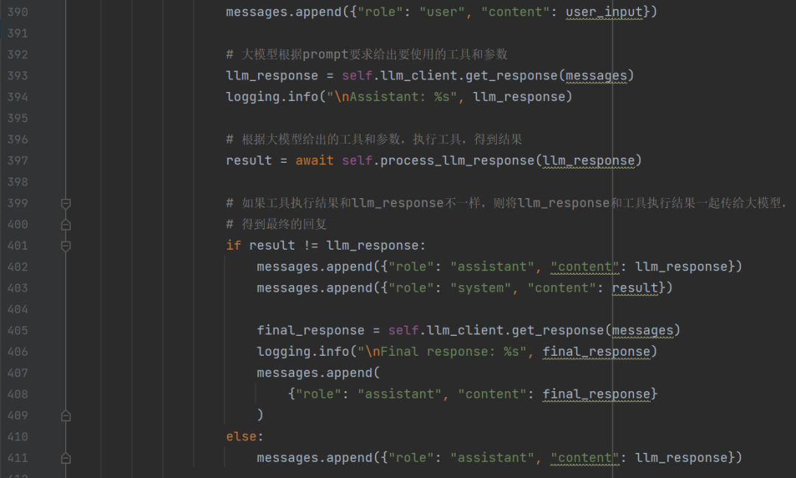Click the underlined messages reference on line 393
Viewport: 796px width, 478px height.
tap(597, 75)
